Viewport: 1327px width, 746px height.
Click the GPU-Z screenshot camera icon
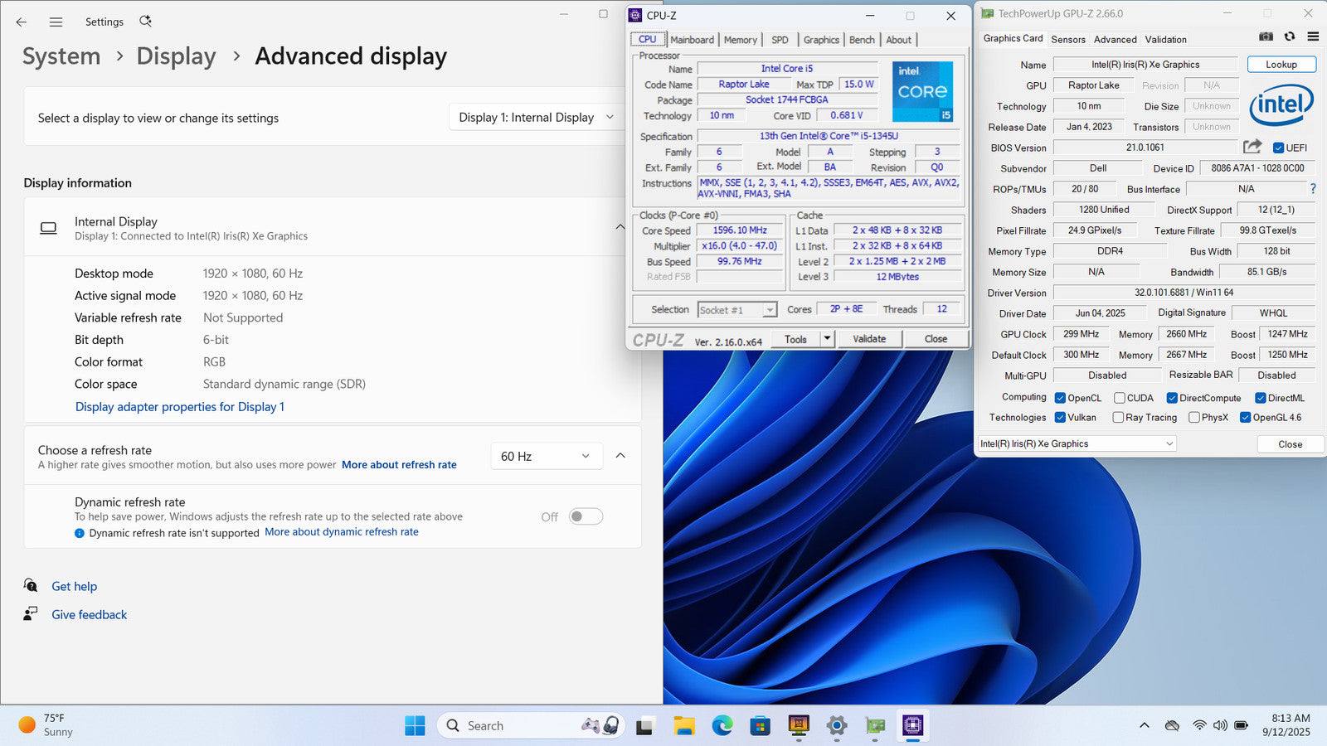point(1266,36)
